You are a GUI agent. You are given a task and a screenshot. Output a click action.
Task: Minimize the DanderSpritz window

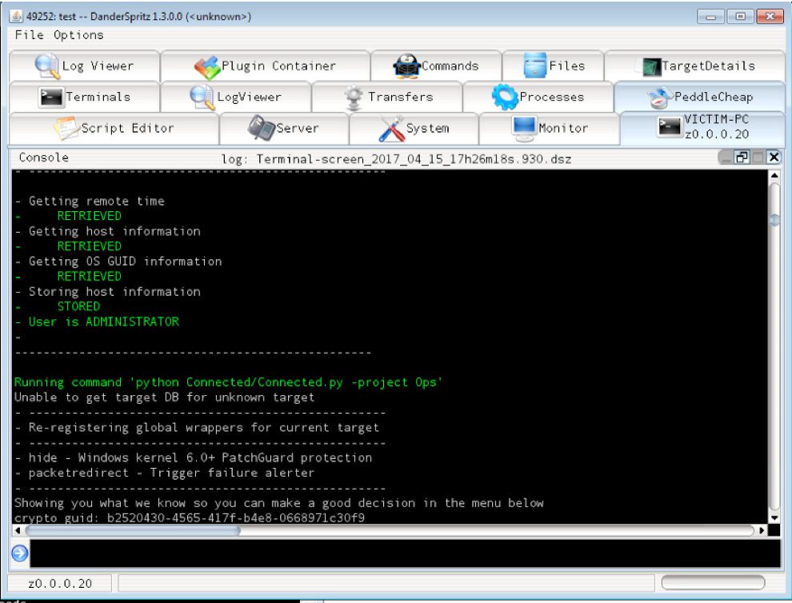710,17
